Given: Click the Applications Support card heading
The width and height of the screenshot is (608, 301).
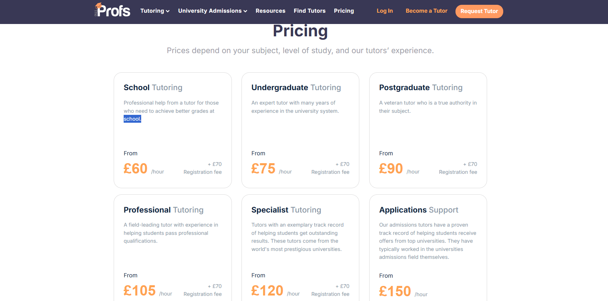Looking at the screenshot, I should coord(419,210).
